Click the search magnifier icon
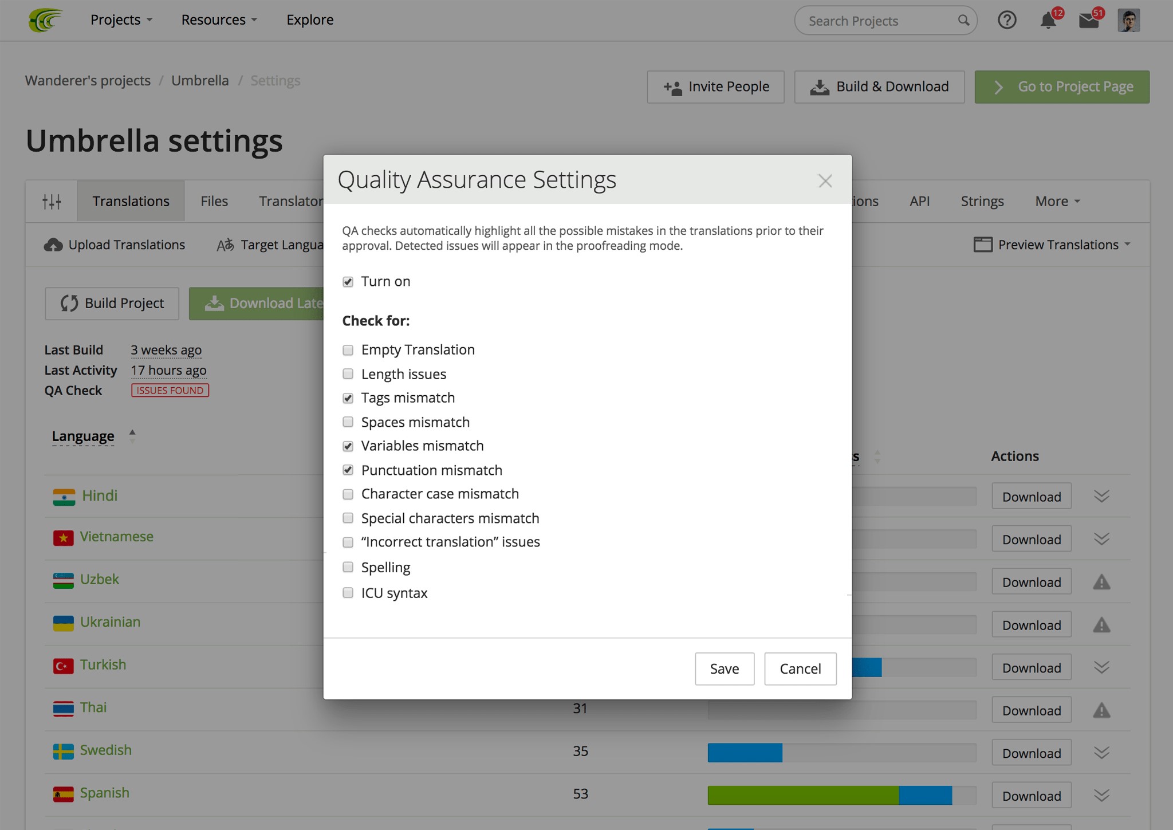This screenshot has width=1173, height=830. click(x=963, y=21)
